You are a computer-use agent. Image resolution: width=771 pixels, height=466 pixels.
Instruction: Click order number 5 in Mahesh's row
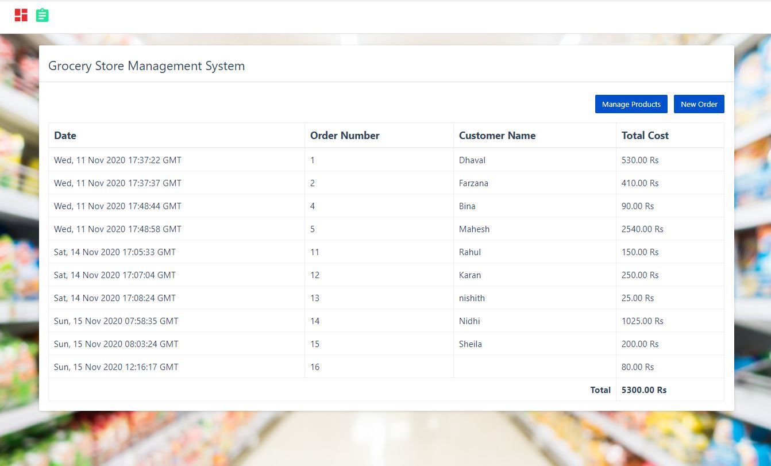pos(313,229)
